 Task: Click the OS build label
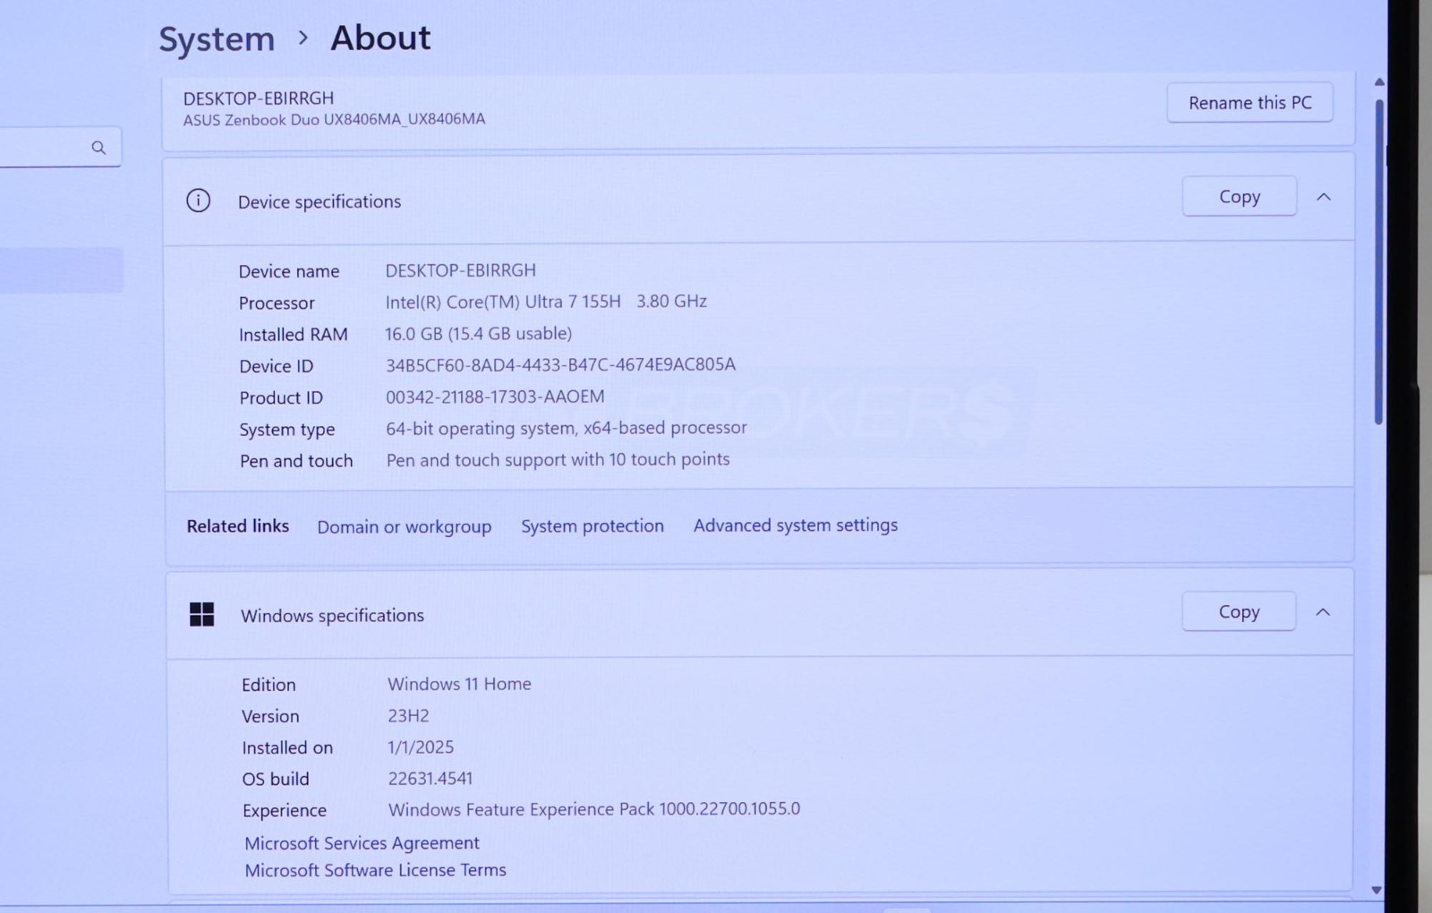tap(276, 779)
